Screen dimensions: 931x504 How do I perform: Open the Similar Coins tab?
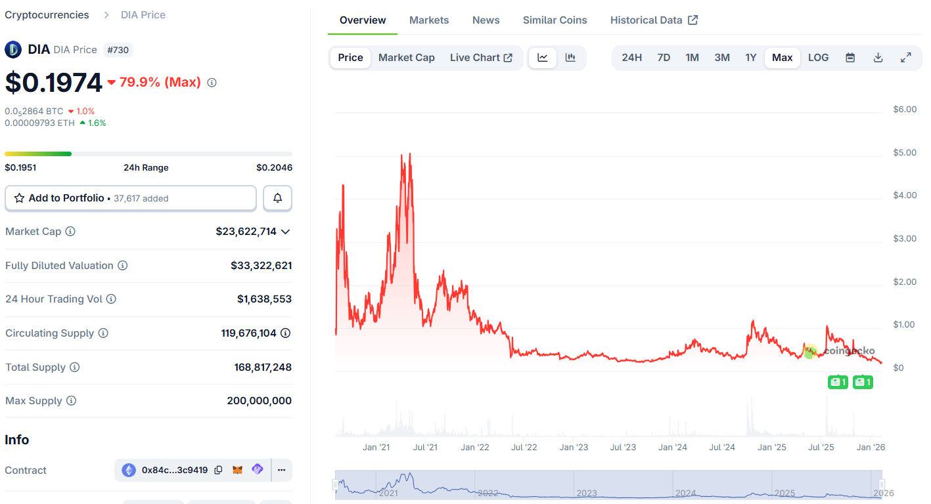(555, 20)
